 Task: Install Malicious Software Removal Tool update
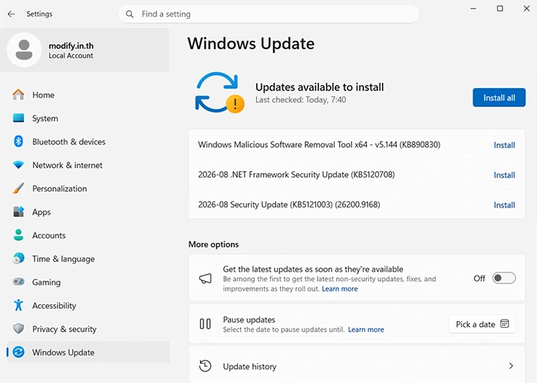(x=504, y=145)
